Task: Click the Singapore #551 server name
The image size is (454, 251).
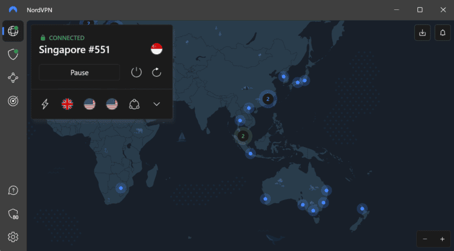Action: (74, 50)
